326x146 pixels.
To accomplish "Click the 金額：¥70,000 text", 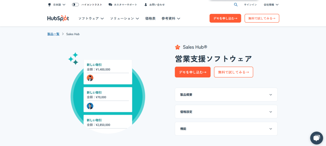I will (x=96, y=97).
